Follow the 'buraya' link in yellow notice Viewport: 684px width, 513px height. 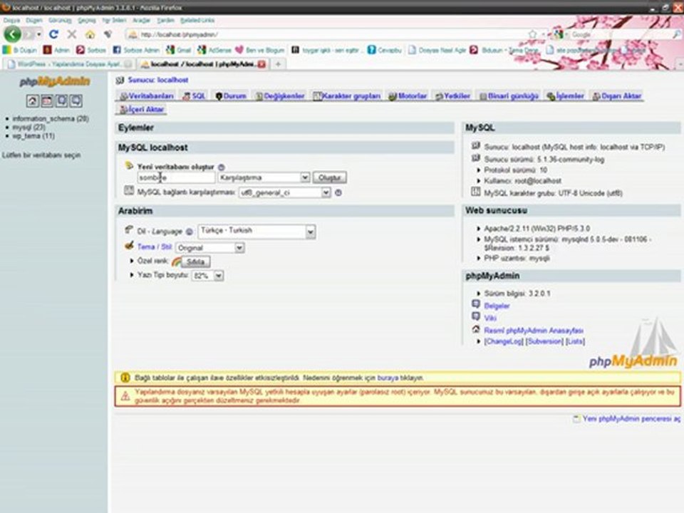[x=388, y=378]
